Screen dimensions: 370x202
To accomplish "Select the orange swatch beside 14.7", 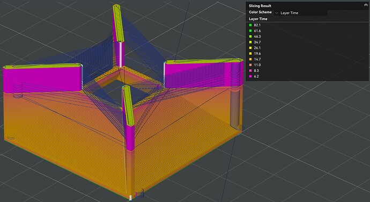I will (250, 59).
